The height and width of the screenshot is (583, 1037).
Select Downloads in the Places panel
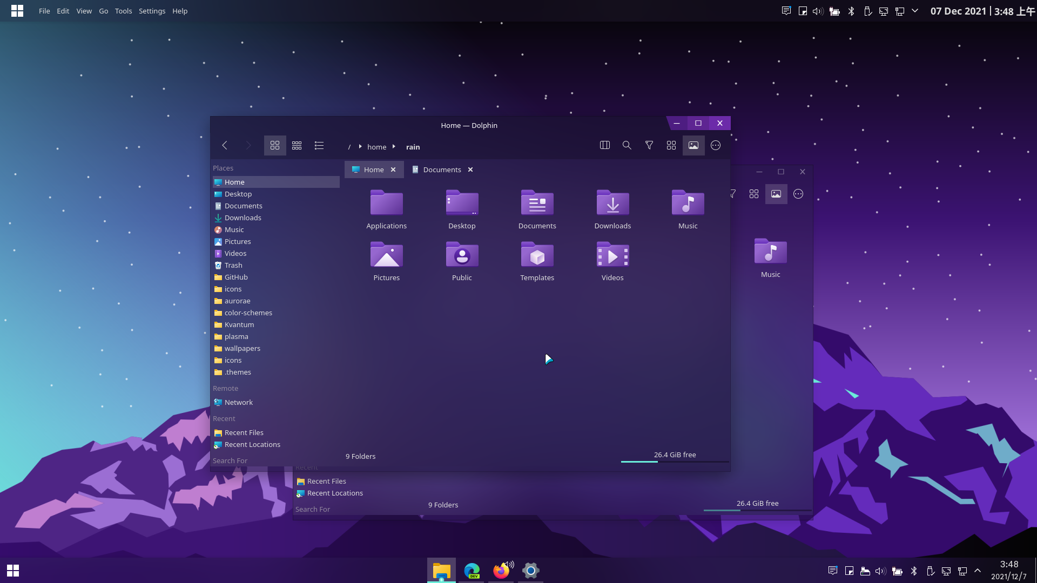tap(276, 218)
